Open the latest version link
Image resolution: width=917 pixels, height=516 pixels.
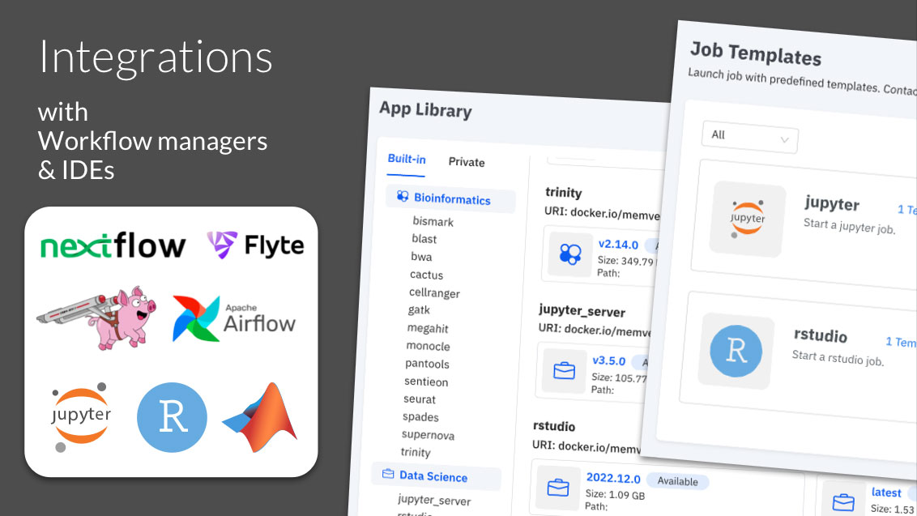click(886, 493)
